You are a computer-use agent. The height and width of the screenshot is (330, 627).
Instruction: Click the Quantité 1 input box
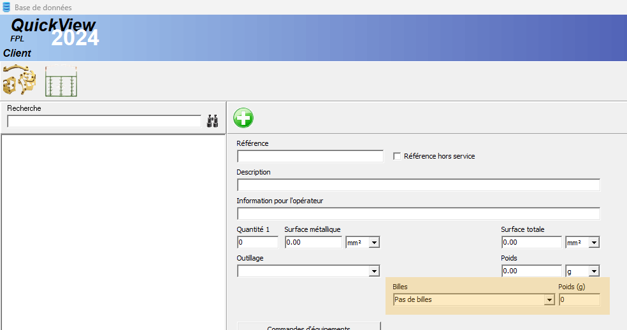[x=257, y=243]
